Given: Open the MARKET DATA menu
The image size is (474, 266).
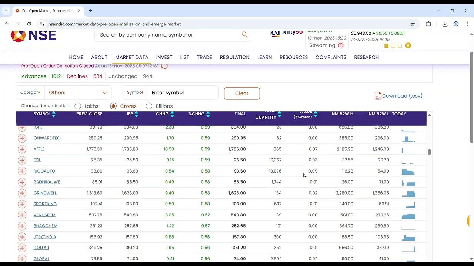Looking at the screenshot, I should 131,57.
